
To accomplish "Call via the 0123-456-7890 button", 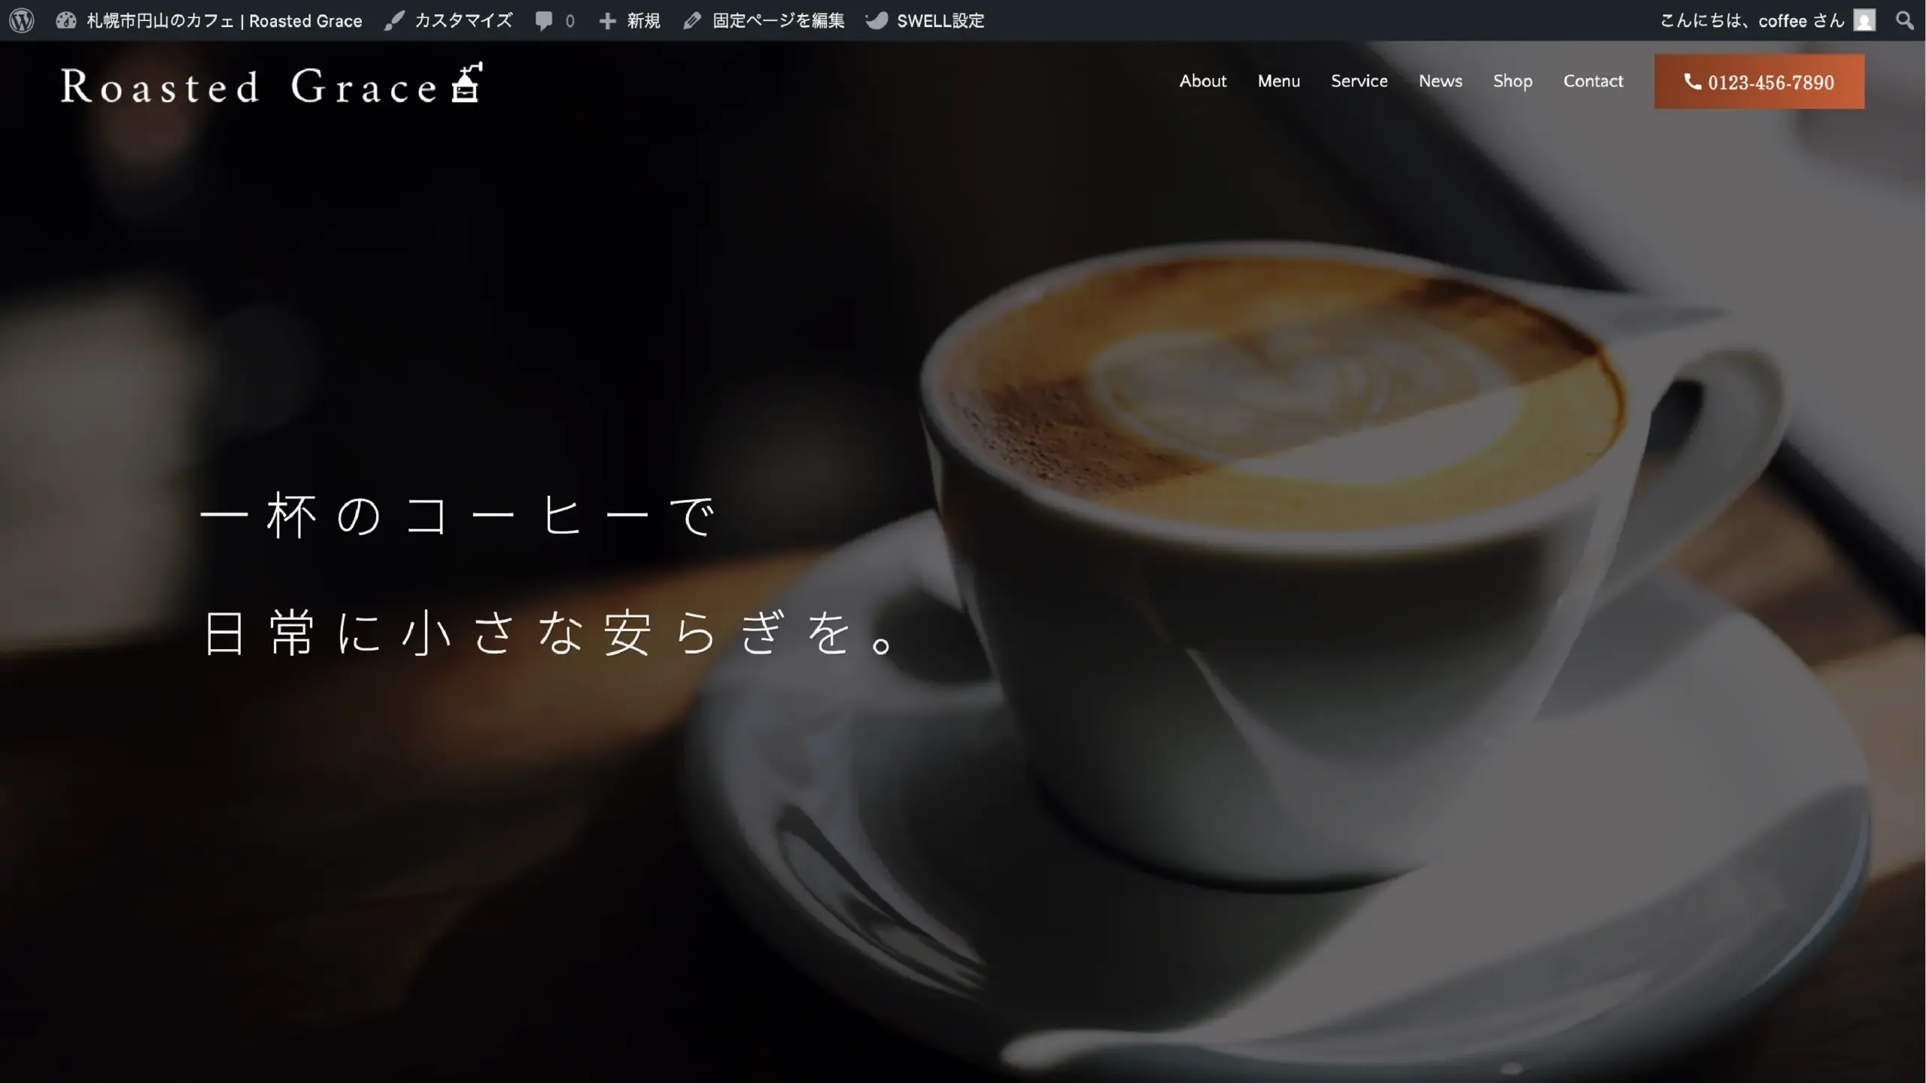I will (1759, 81).
